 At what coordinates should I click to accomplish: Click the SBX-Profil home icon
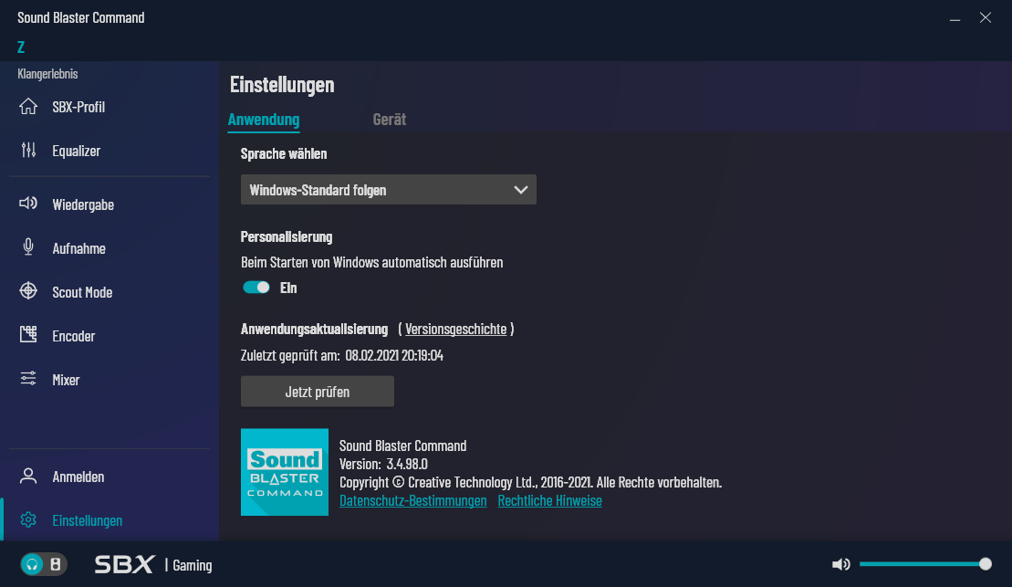click(28, 107)
